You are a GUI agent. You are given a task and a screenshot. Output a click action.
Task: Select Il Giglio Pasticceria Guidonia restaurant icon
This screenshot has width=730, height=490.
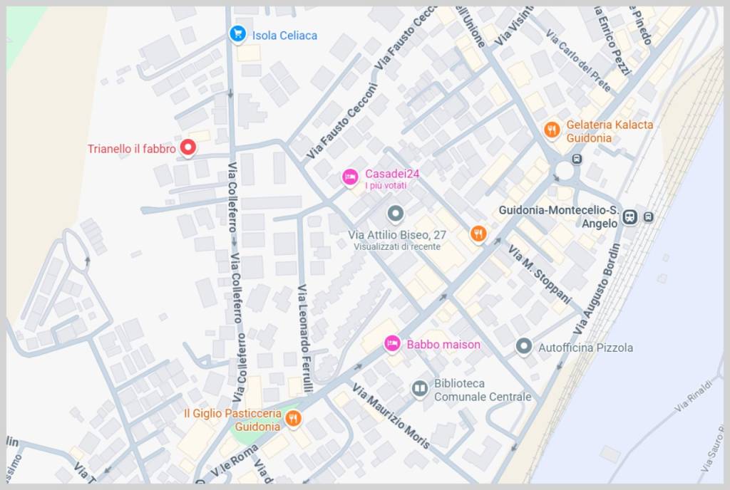click(x=293, y=419)
